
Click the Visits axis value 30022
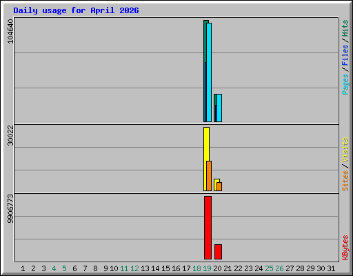pos(10,136)
